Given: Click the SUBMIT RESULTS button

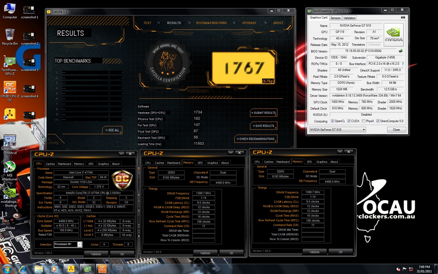Looking at the screenshot, I should (264, 113).
